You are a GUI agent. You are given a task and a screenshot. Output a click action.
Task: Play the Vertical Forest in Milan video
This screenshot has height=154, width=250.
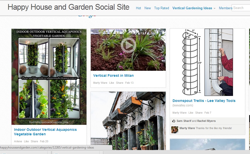[128, 45]
